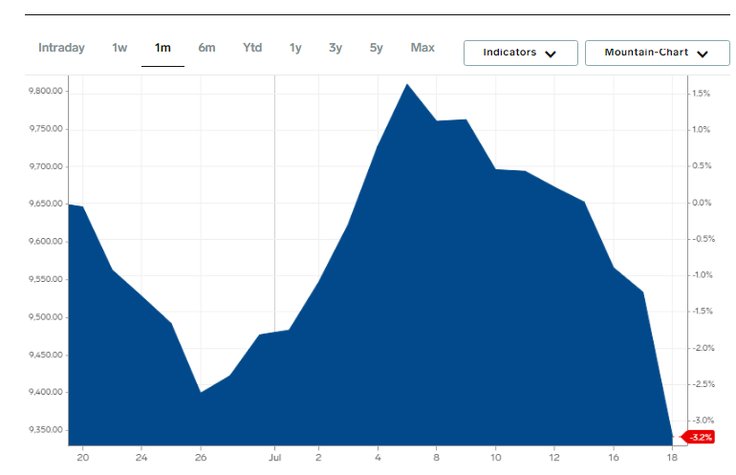Switch to the Intraday time range

[x=61, y=48]
